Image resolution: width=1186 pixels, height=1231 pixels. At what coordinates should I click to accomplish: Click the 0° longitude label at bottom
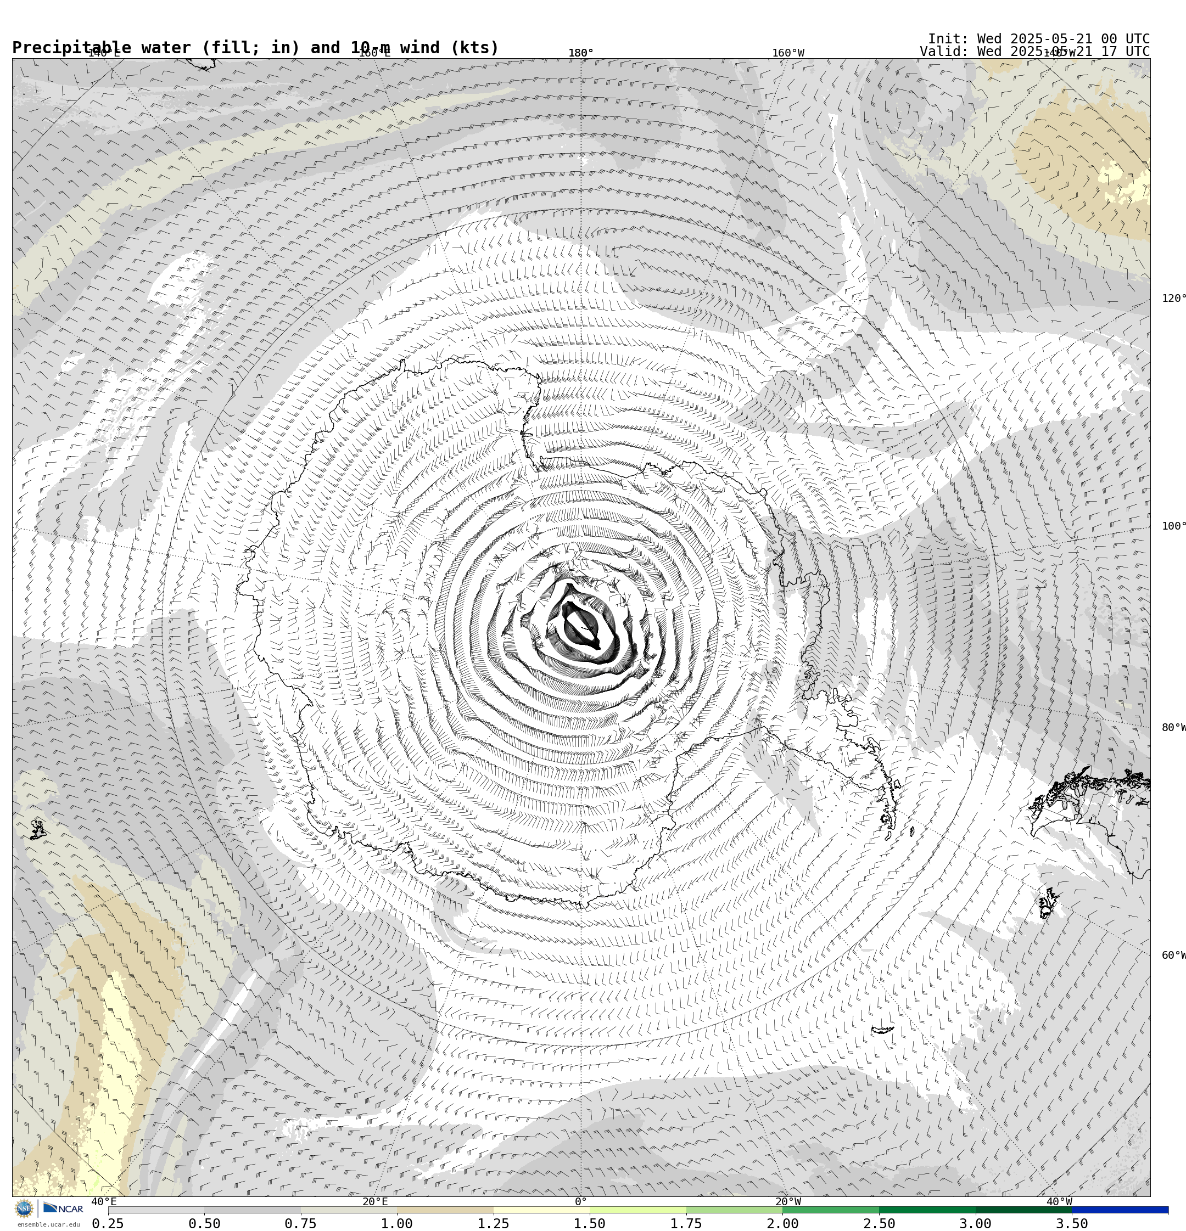click(x=581, y=1201)
